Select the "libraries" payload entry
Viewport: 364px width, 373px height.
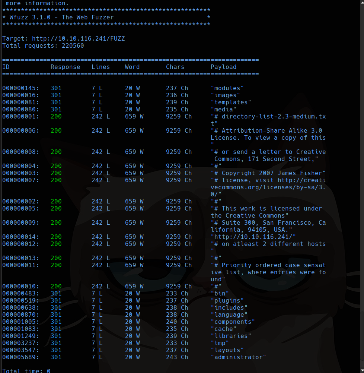(231, 336)
